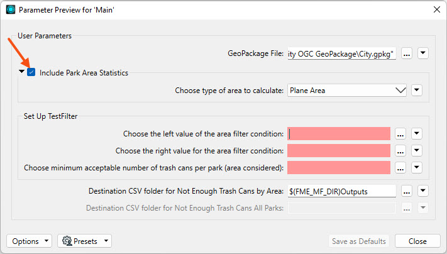Open ellipsis editor for minimum trash cans field
This screenshot has height=254, width=447.
click(400, 168)
